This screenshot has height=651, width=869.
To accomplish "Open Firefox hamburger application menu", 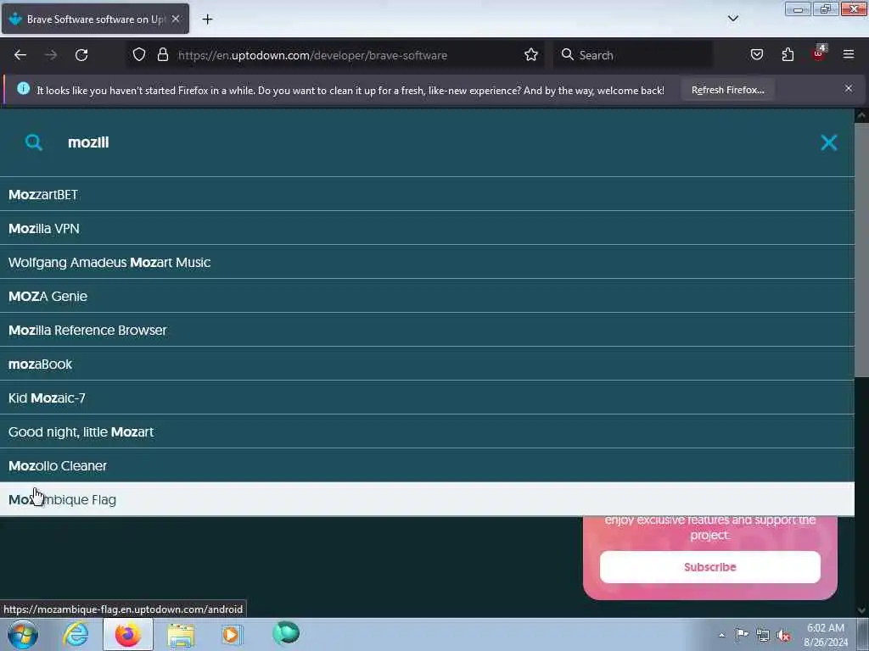I will (849, 54).
